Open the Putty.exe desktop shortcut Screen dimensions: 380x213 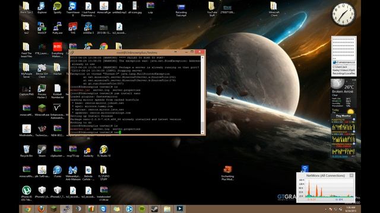[x=58, y=28]
